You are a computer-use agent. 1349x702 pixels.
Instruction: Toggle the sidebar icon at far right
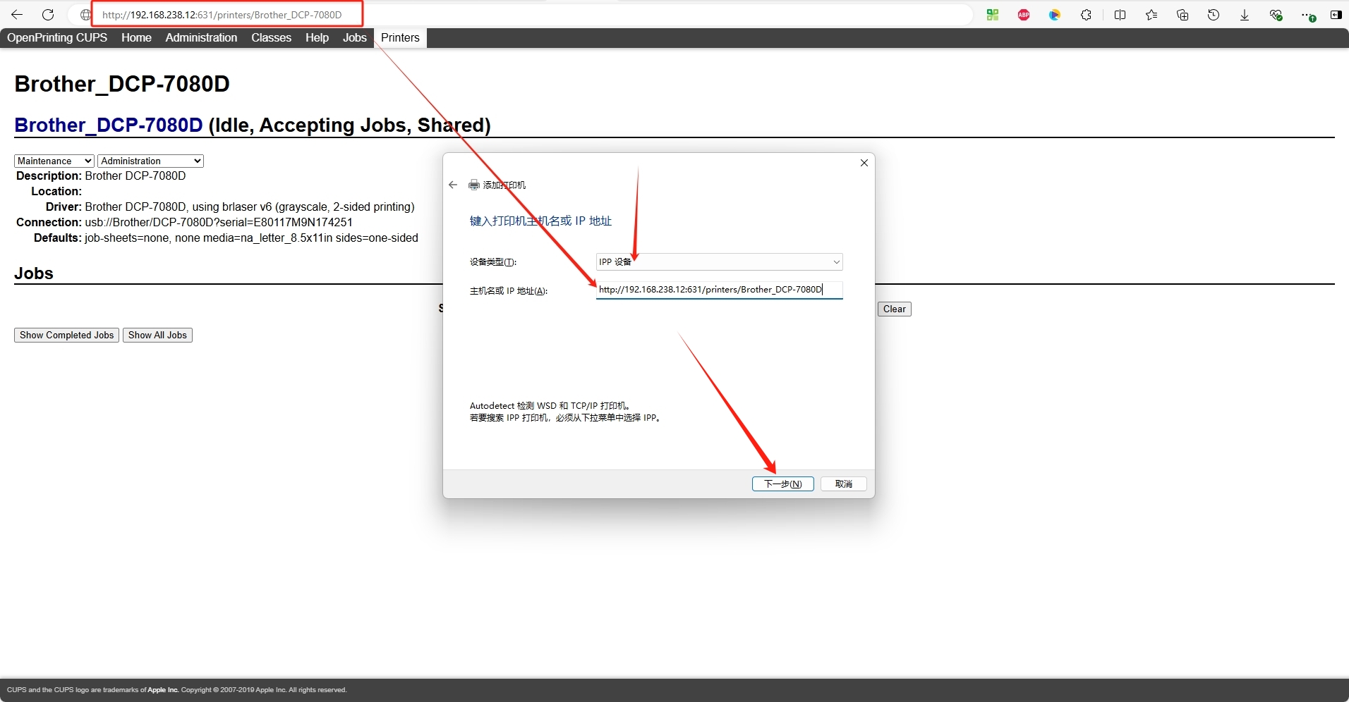[x=1336, y=15]
